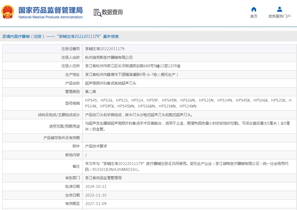This screenshot has width=297, height=210.
Task: Click the 其他内容 slash value
Action: pyautogui.click(x=86, y=155)
